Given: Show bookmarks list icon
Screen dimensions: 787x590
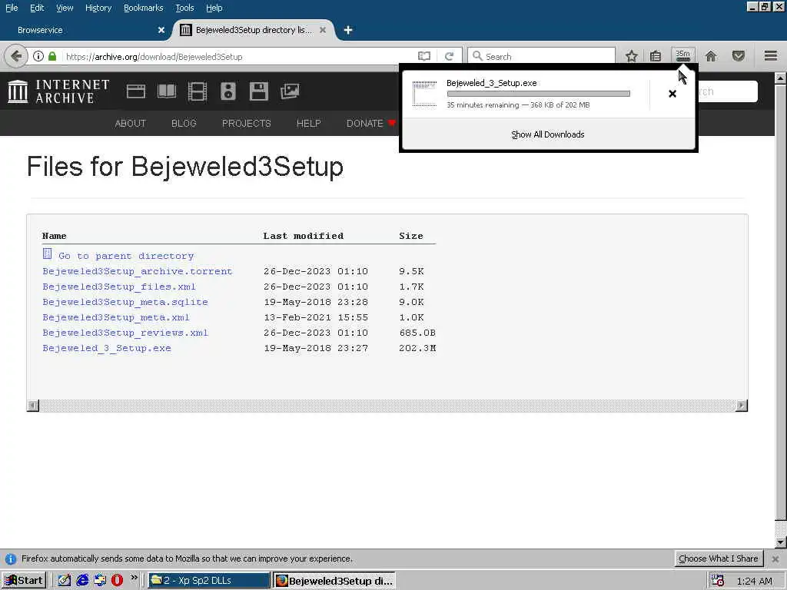Looking at the screenshot, I should pyautogui.click(x=656, y=55).
